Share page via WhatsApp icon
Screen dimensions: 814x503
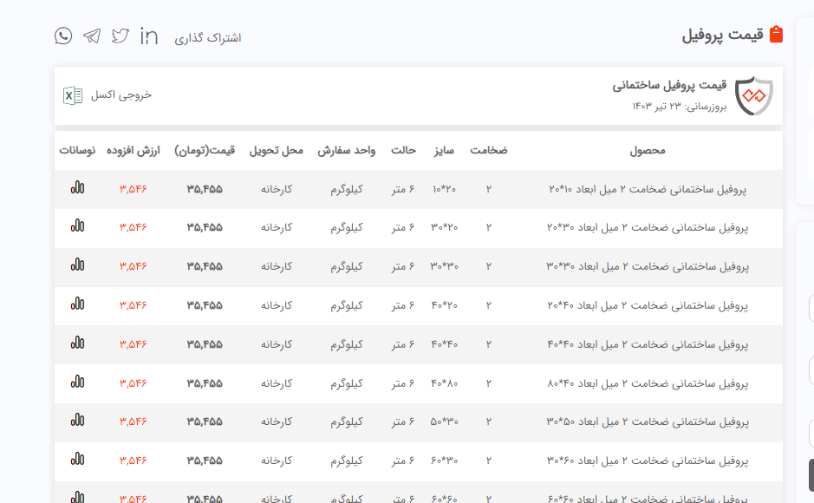pos(63,36)
